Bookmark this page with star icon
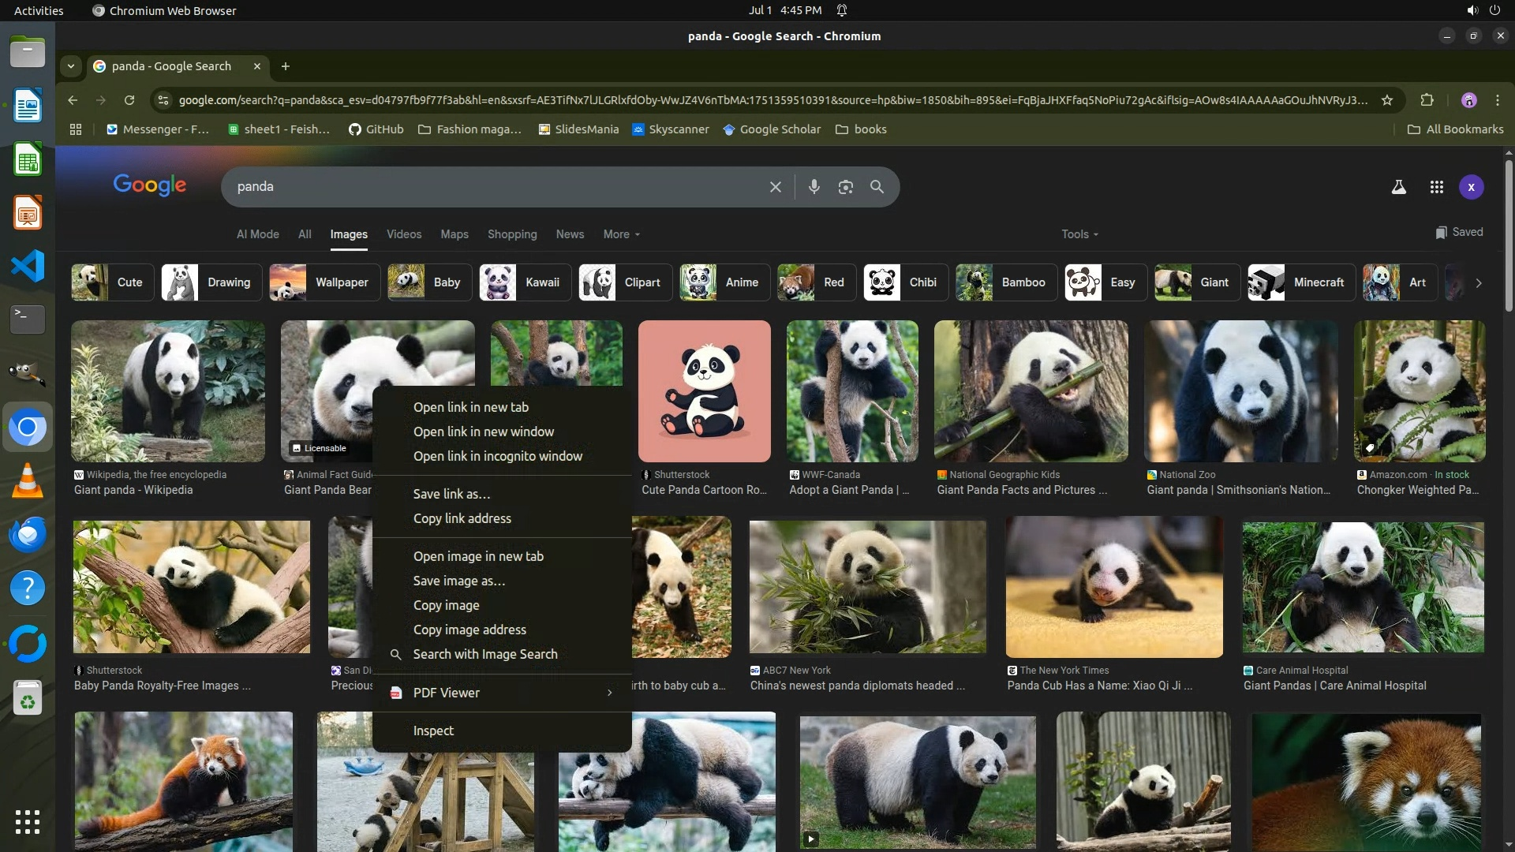Screen dimensions: 1515x852 (1387, 100)
